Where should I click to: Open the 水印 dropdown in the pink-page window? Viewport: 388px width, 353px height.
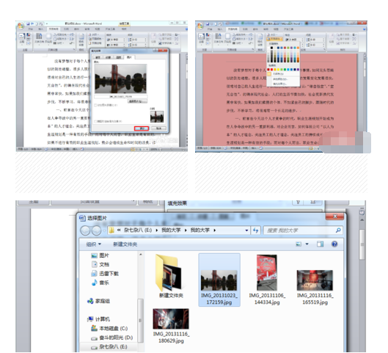click(x=272, y=35)
